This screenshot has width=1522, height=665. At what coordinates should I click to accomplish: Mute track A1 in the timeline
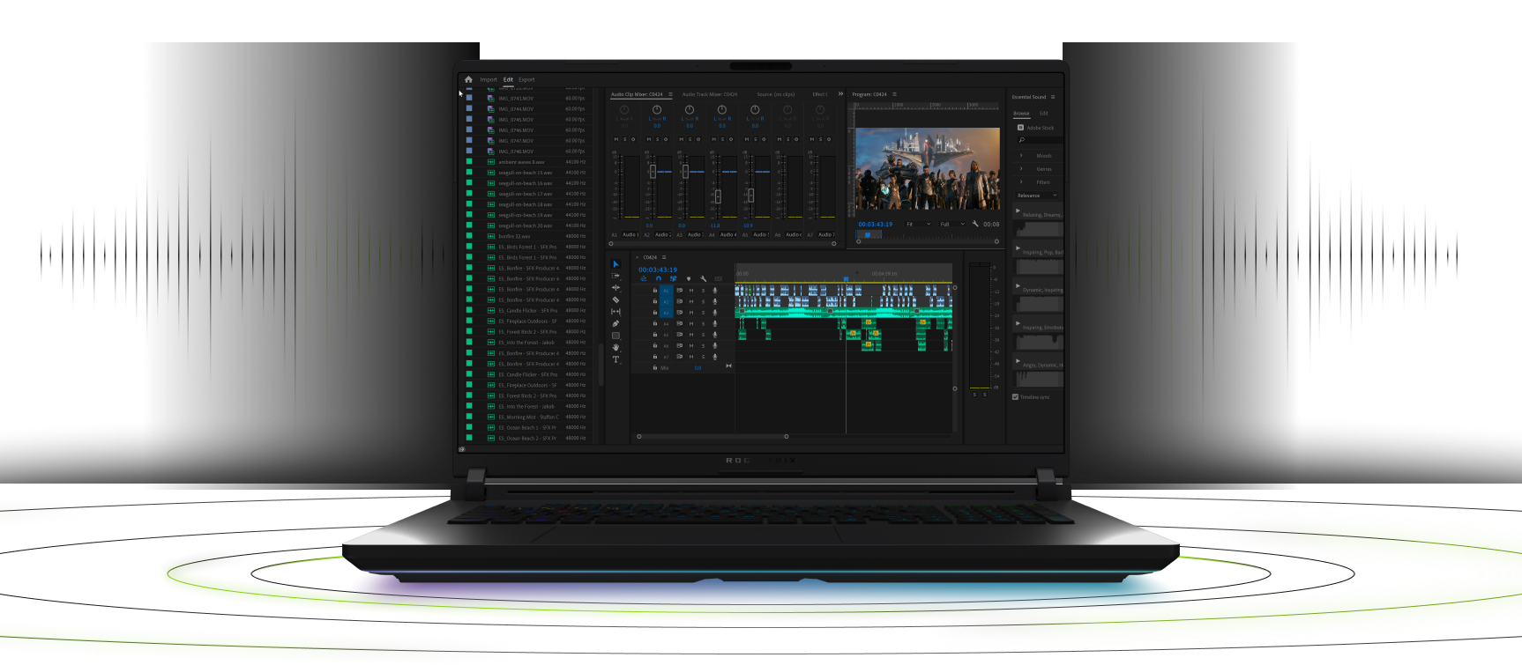691,290
